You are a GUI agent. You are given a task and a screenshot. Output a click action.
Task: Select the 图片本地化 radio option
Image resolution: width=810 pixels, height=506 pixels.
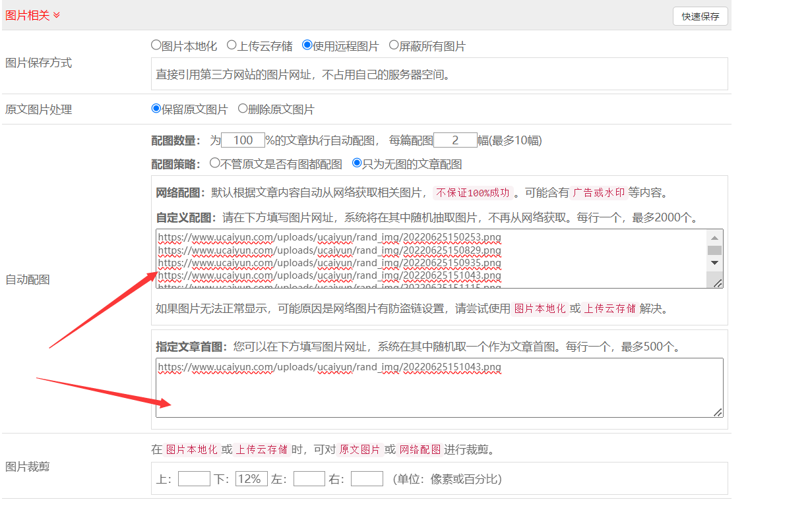coord(156,45)
